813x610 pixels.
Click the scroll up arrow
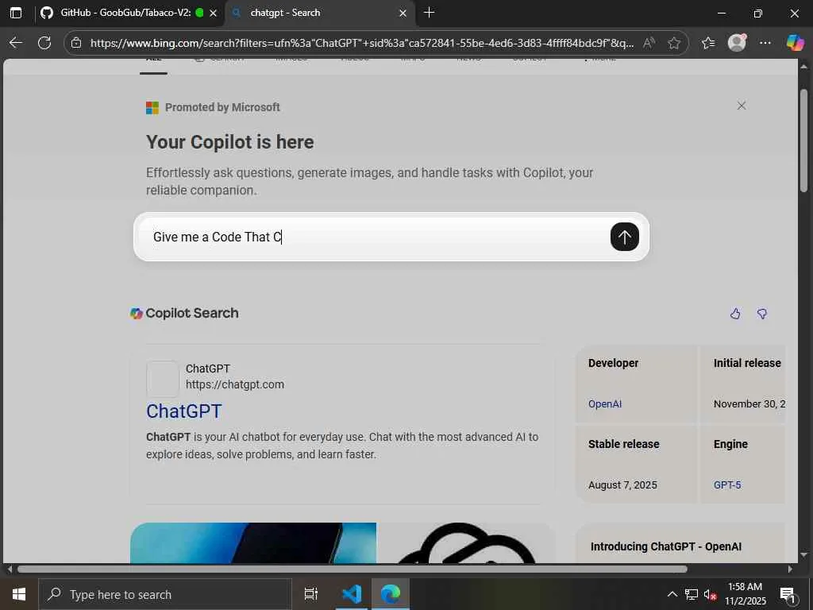coord(803,67)
